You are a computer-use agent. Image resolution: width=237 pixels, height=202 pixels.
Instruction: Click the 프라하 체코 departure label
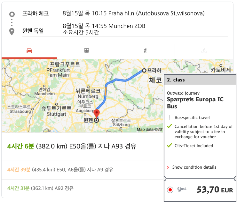pos(36,14)
